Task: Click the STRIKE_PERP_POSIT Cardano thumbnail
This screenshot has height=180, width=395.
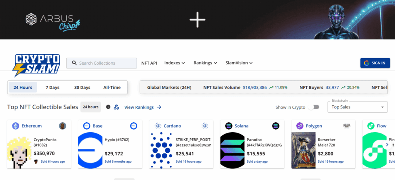Action: coord(161,150)
